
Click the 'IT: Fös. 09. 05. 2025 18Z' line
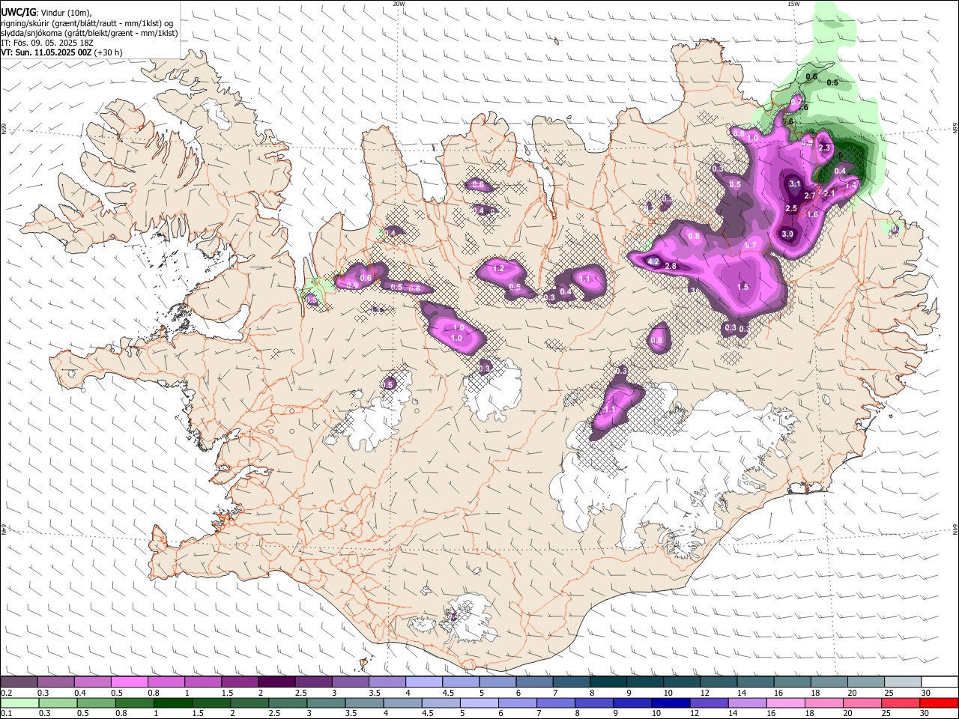47,43
